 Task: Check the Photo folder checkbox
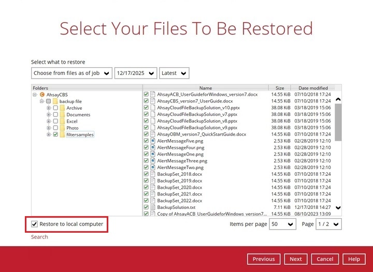coord(55,128)
